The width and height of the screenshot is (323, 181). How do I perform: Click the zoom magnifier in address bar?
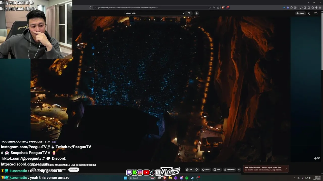pyautogui.click(x=214, y=8)
